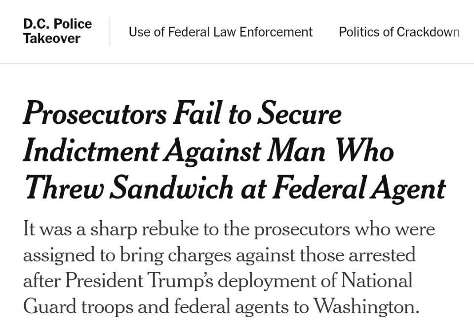Open the D.C. Police Takeover section link
This screenshot has height=336, width=474.
[x=57, y=31]
